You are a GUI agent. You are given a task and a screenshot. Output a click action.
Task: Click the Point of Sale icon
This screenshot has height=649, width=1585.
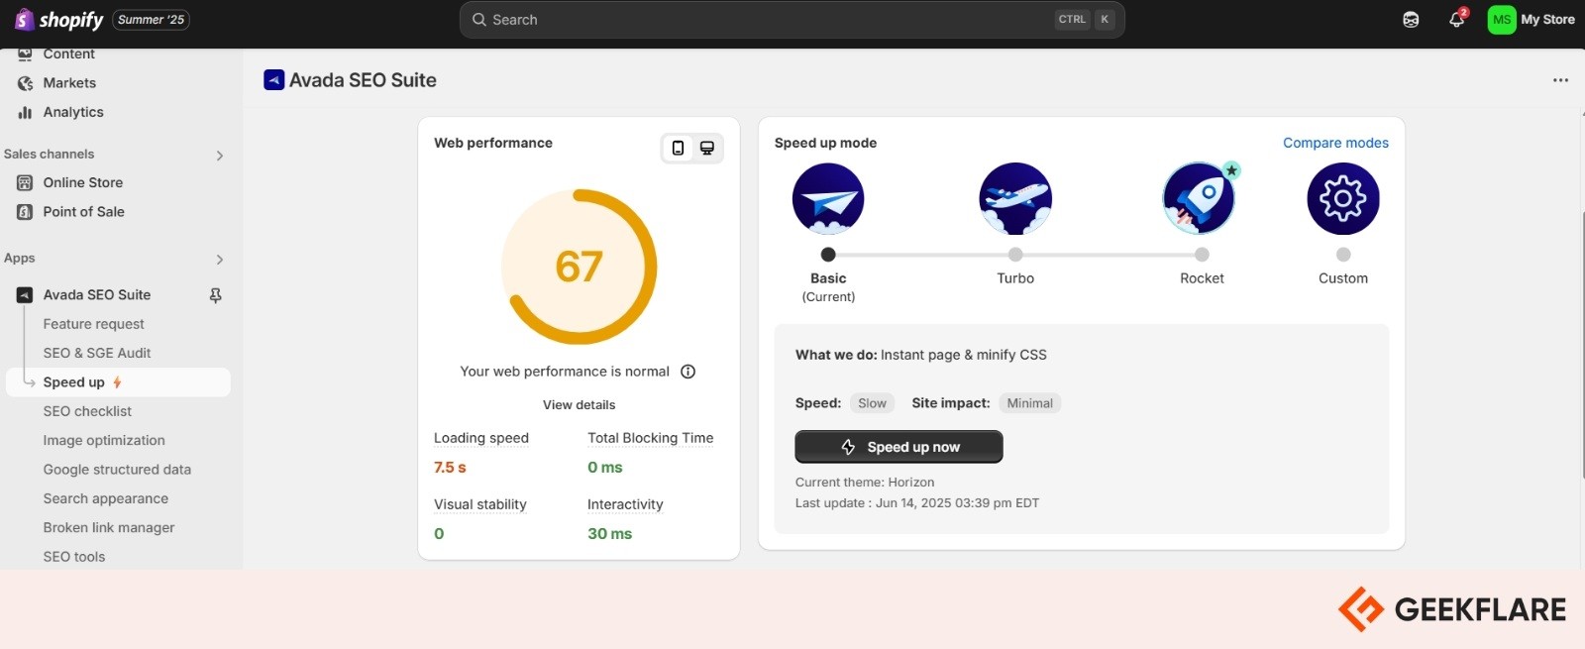coord(25,212)
